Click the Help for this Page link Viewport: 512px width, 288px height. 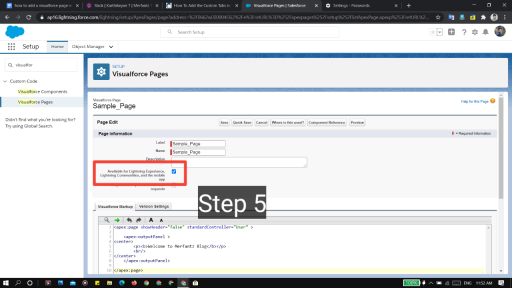click(474, 101)
